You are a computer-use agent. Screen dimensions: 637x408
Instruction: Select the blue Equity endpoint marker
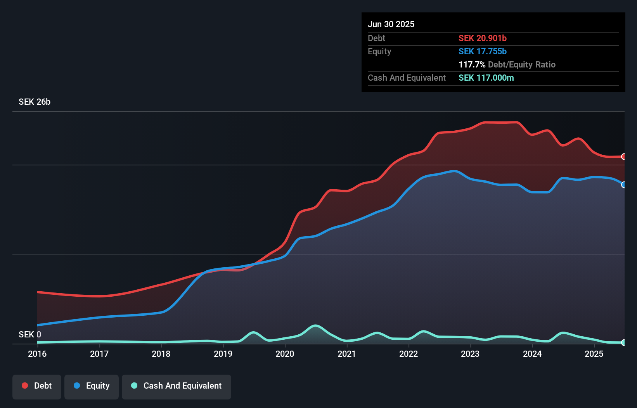(623, 185)
